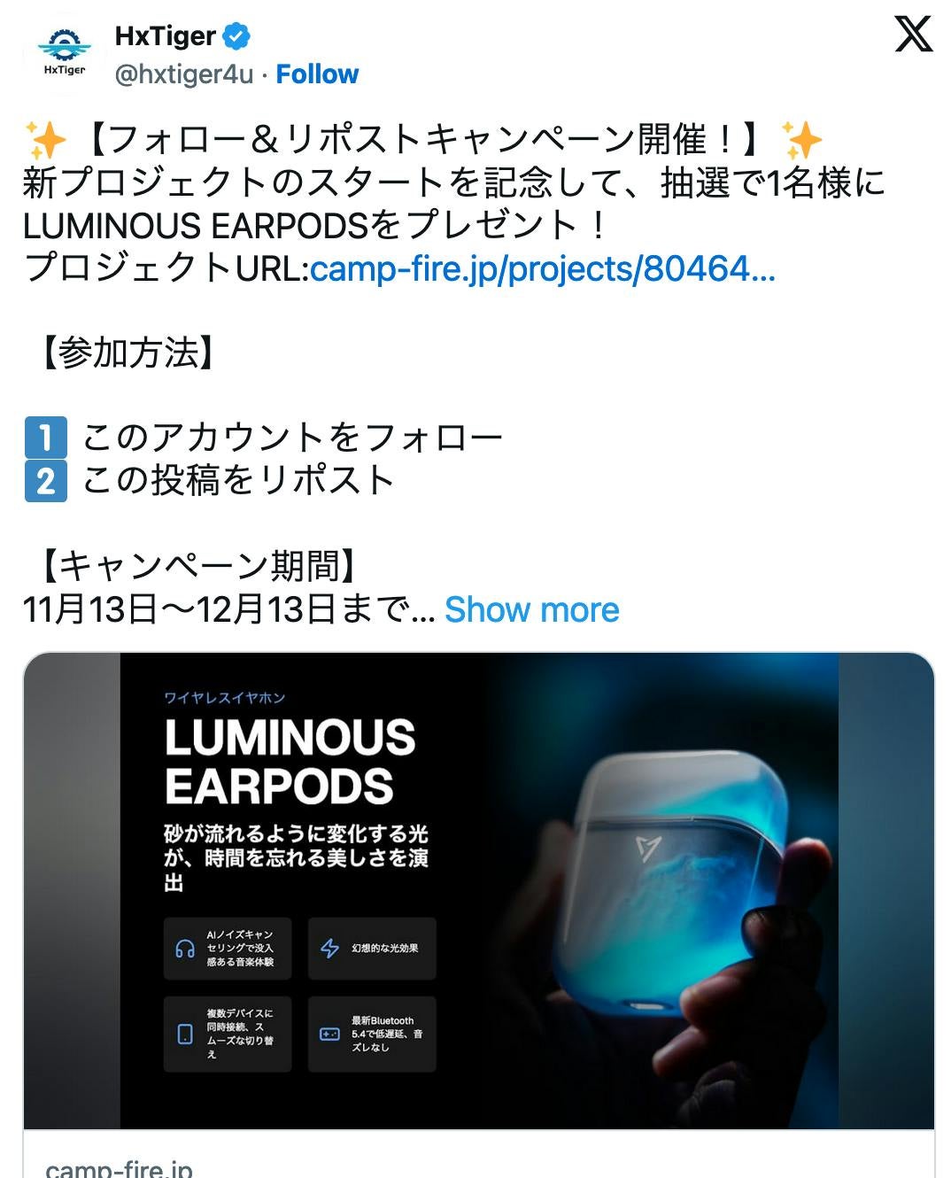Click the lightning bolt light-effect icon
This screenshot has width=951, height=1178.
(329, 949)
